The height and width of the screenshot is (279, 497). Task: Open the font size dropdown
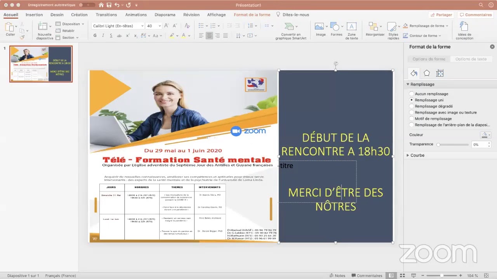click(159, 26)
